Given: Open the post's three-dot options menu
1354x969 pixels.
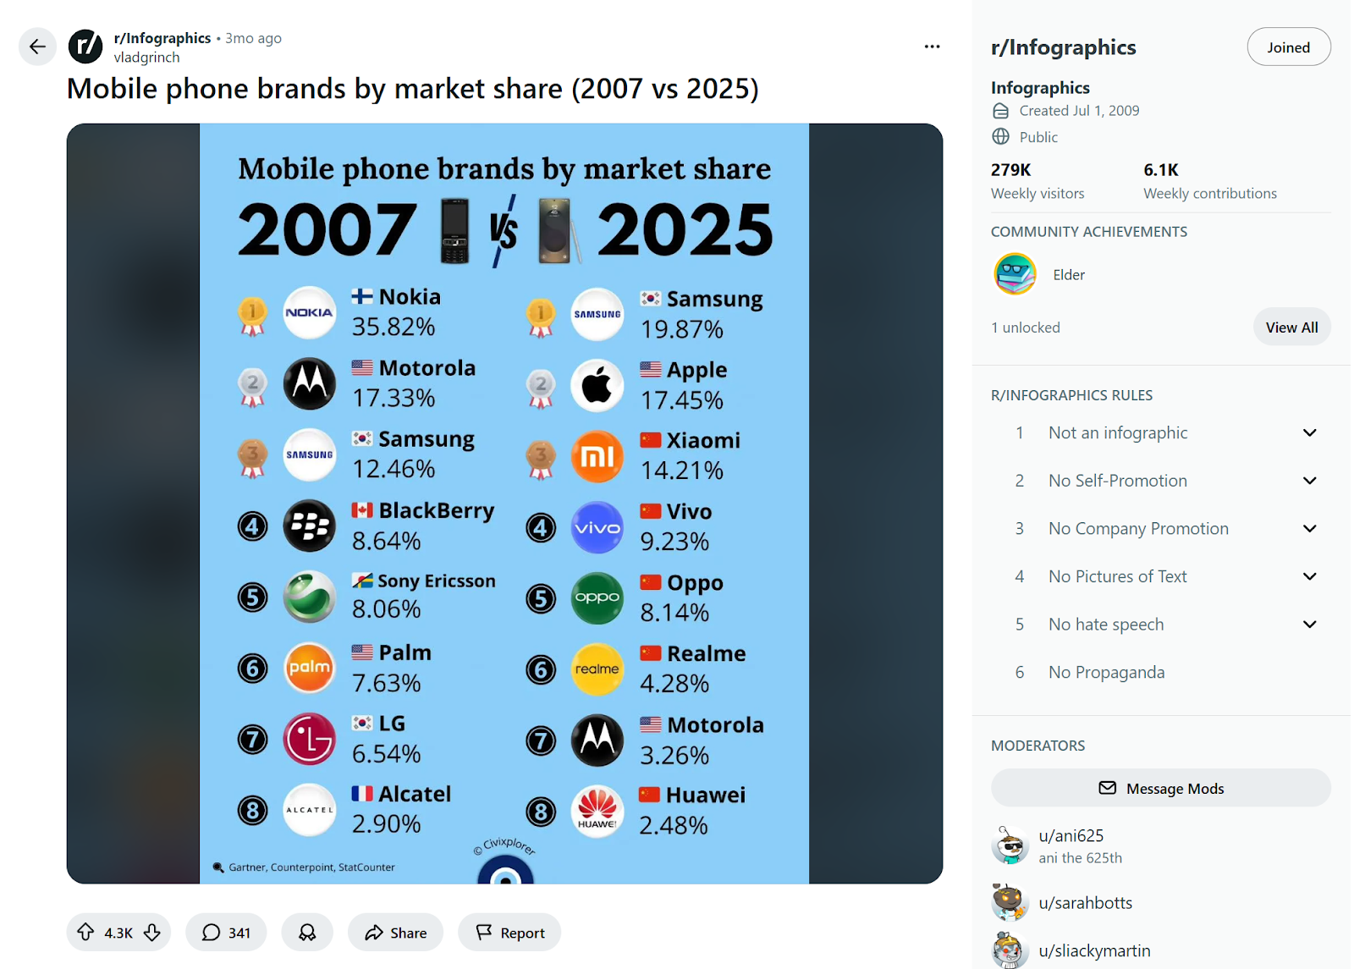Looking at the screenshot, I should pyautogui.click(x=932, y=47).
